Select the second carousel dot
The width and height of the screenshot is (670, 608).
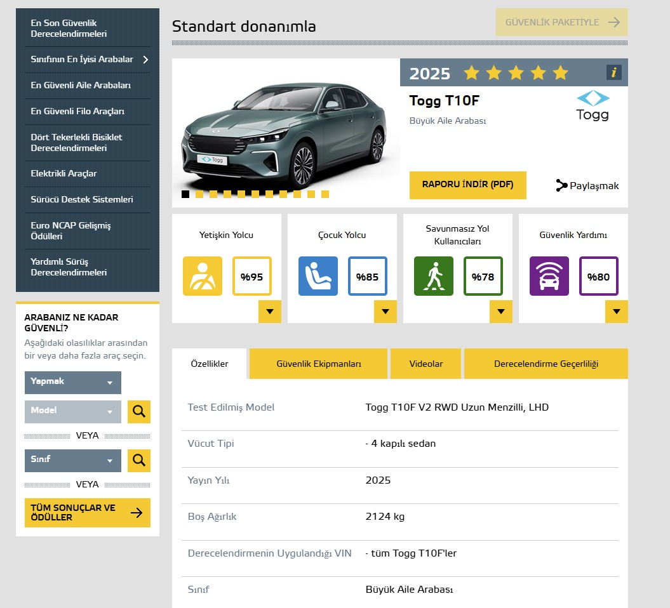click(199, 194)
